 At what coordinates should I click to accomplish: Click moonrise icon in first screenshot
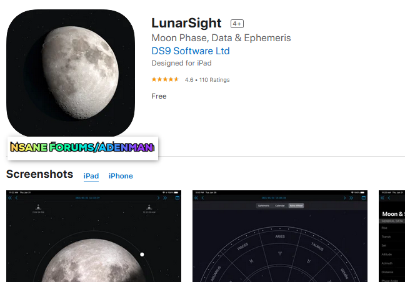[38, 207]
